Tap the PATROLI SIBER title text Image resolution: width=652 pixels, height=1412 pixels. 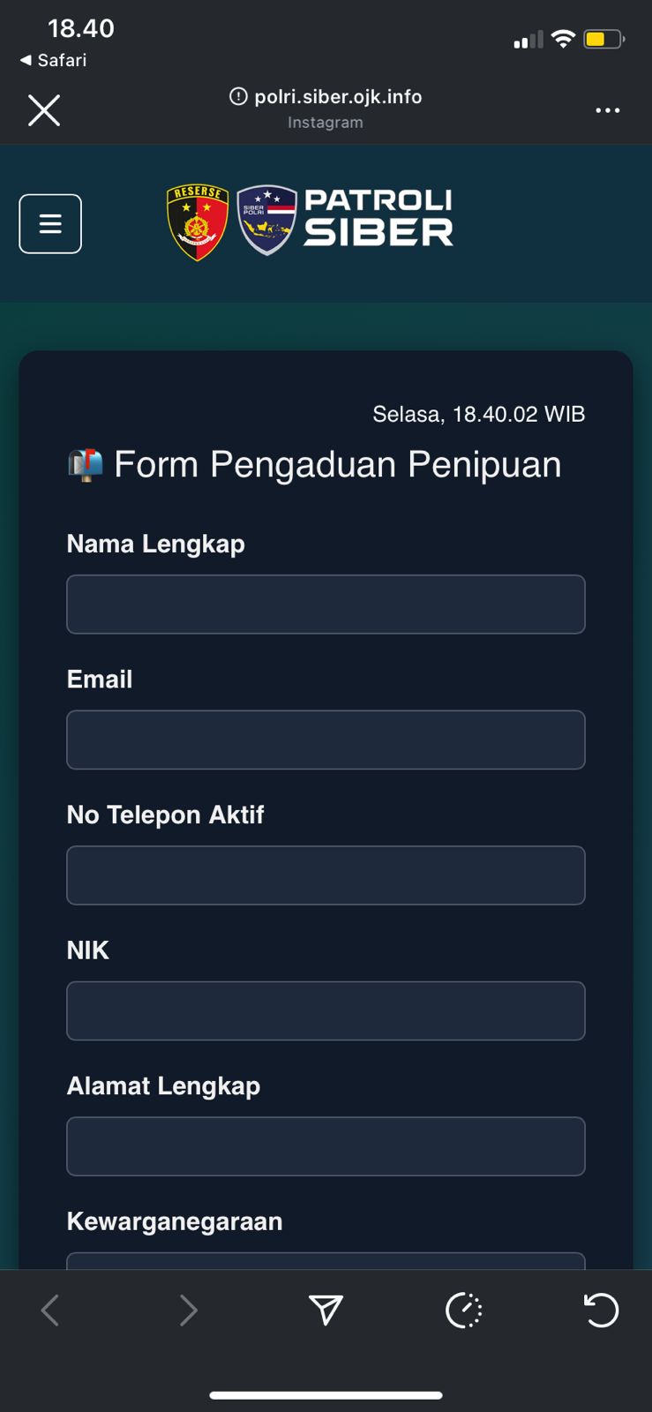point(378,217)
